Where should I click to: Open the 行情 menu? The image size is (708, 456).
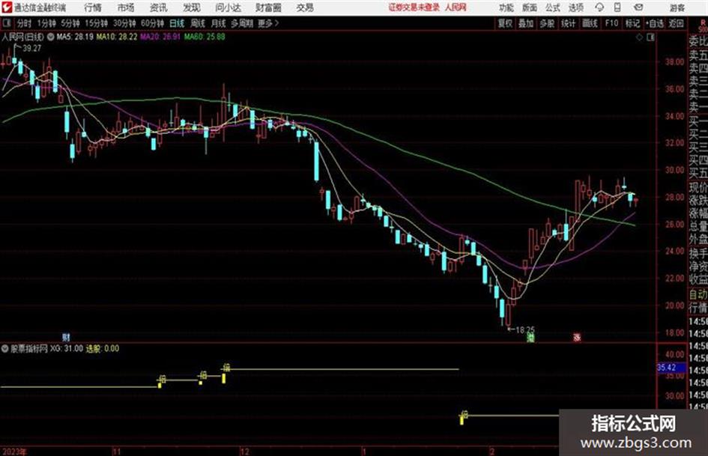(93, 7)
